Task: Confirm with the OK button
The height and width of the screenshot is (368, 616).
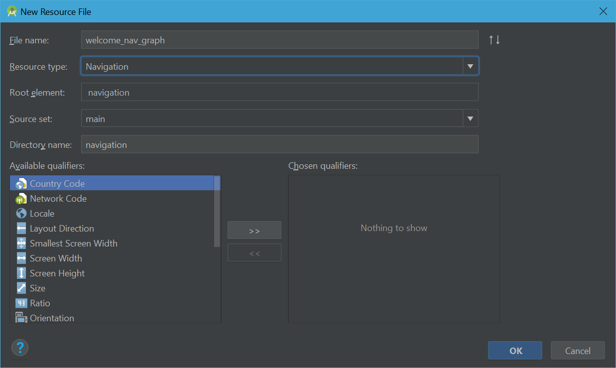Action: point(515,351)
